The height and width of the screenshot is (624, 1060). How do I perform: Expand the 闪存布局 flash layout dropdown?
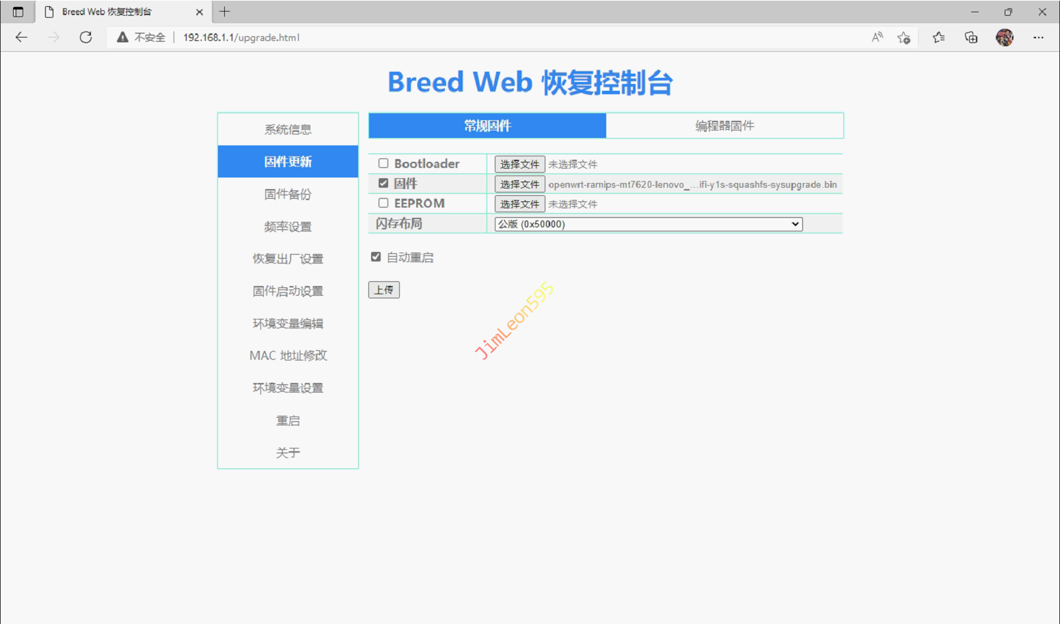(x=648, y=224)
